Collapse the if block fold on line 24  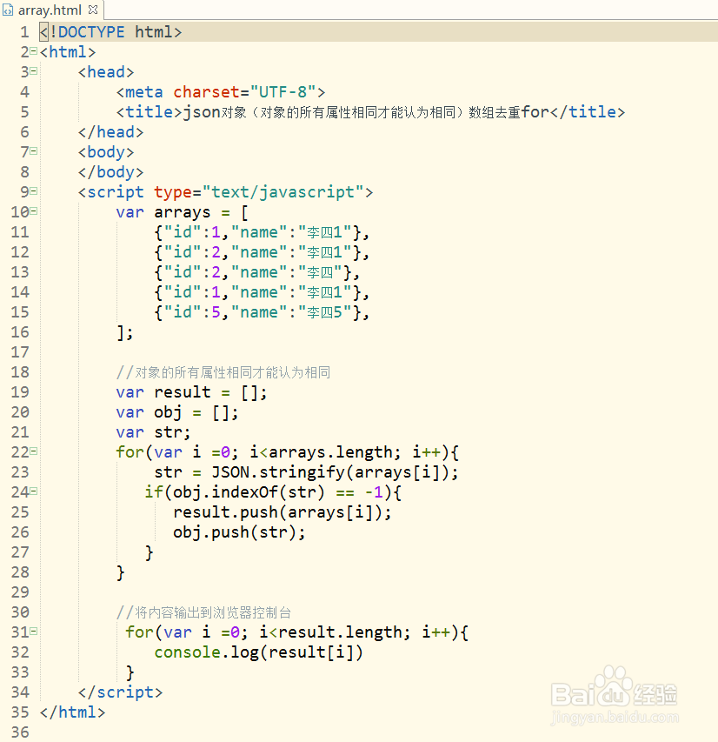click(34, 491)
